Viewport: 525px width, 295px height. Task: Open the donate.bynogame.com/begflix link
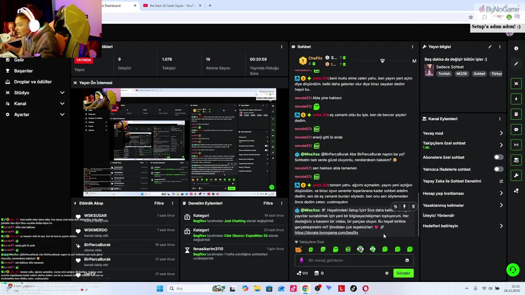(x=326, y=233)
